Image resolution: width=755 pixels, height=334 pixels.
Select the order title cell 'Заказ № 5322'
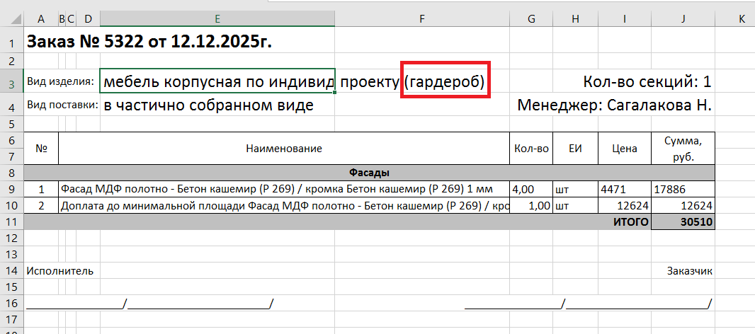click(149, 42)
